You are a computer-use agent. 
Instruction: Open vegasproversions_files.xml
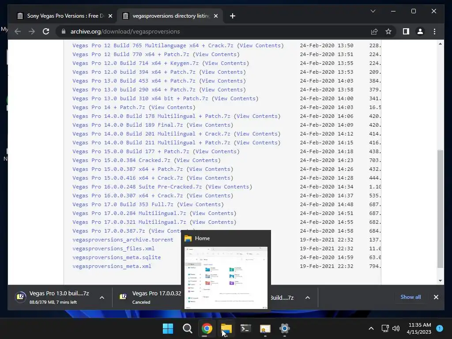[113, 249]
